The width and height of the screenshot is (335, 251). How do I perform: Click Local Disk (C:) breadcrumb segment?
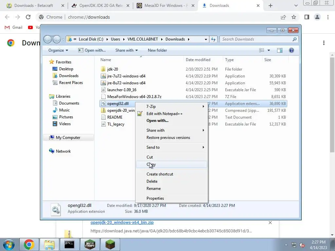[x=91, y=39]
